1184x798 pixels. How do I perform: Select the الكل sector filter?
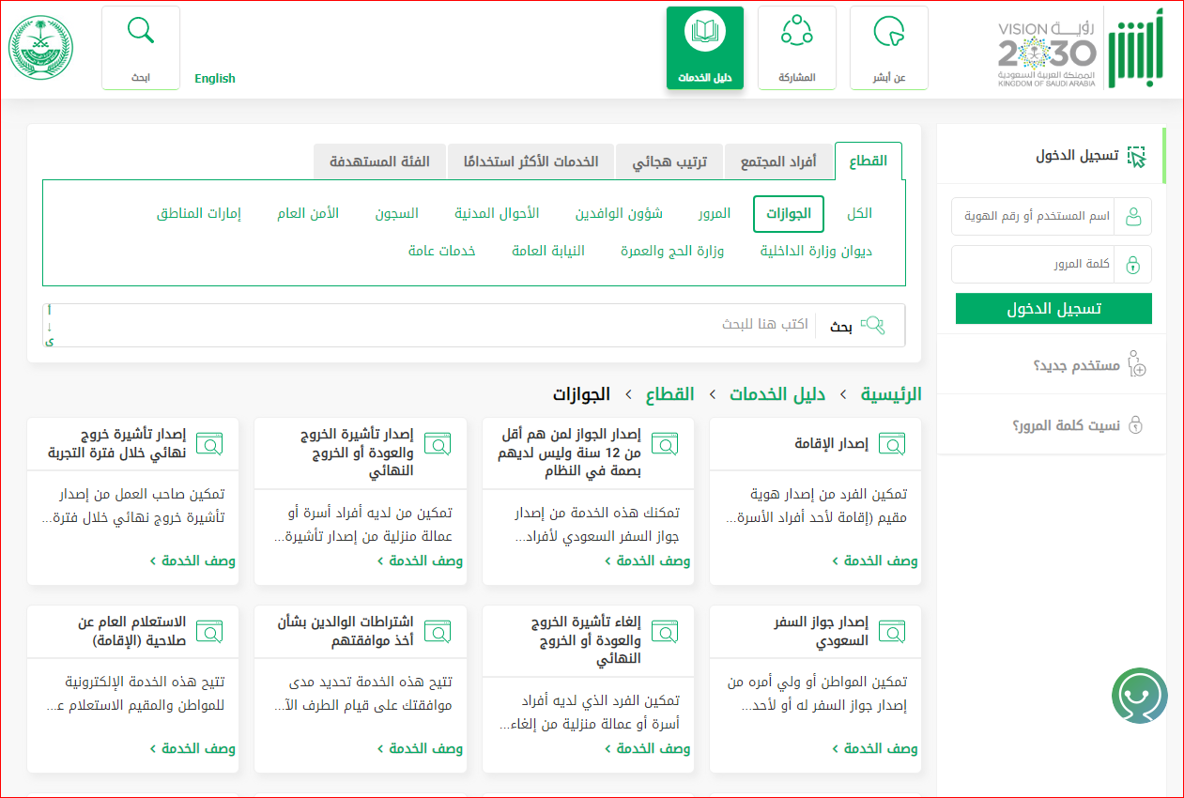tap(859, 214)
